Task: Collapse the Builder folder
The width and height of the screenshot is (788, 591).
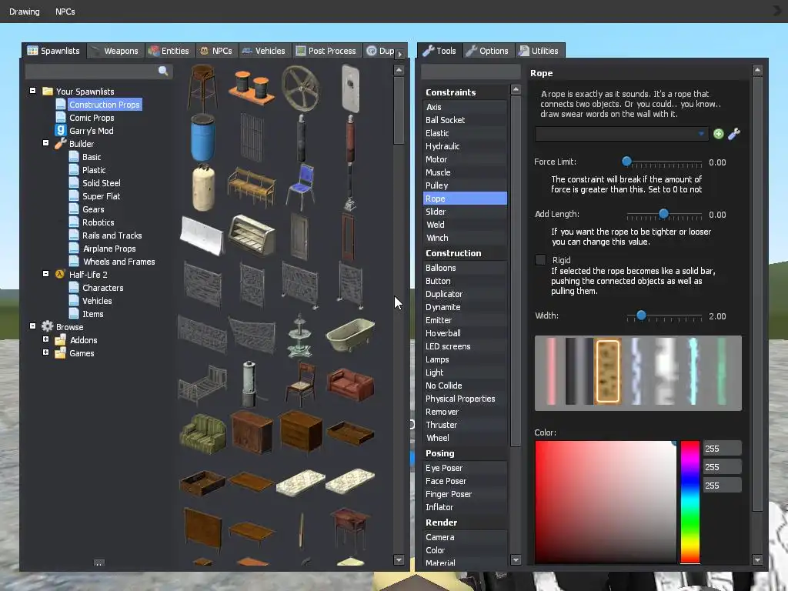Action: (45, 143)
